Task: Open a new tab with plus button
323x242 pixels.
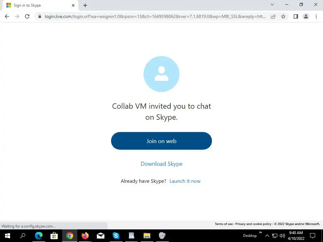Action: pyautogui.click(x=85, y=5)
